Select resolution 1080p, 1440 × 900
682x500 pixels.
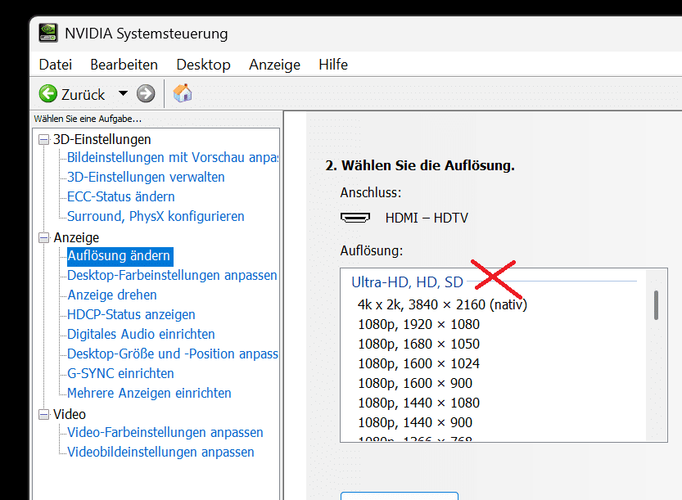pos(415,422)
